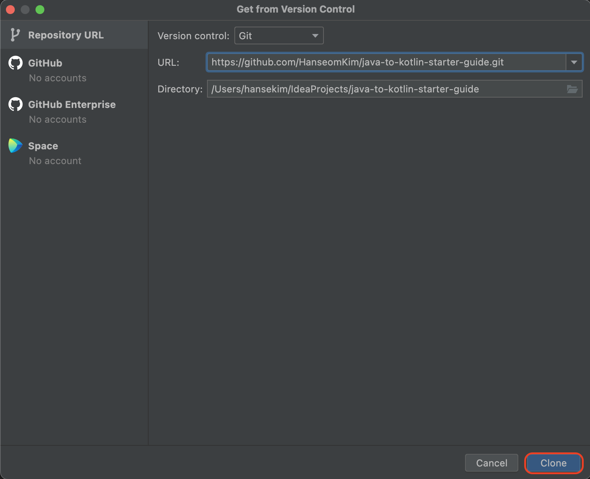Expand the URL history dropdown arrow
Viewport: 590px width, 479px height.
(x=574, y=62)
